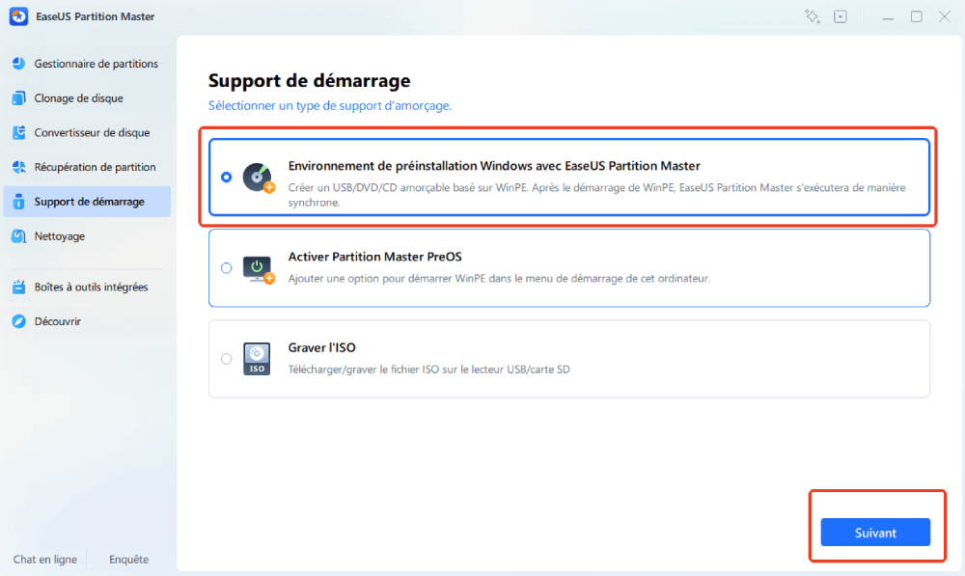Open Clonage de disque menu item

pos(87,97)
